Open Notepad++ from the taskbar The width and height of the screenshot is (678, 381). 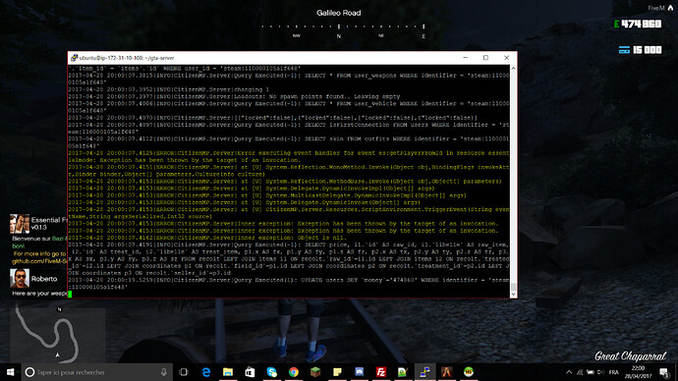pyautogui.click(x=403, y=372)
